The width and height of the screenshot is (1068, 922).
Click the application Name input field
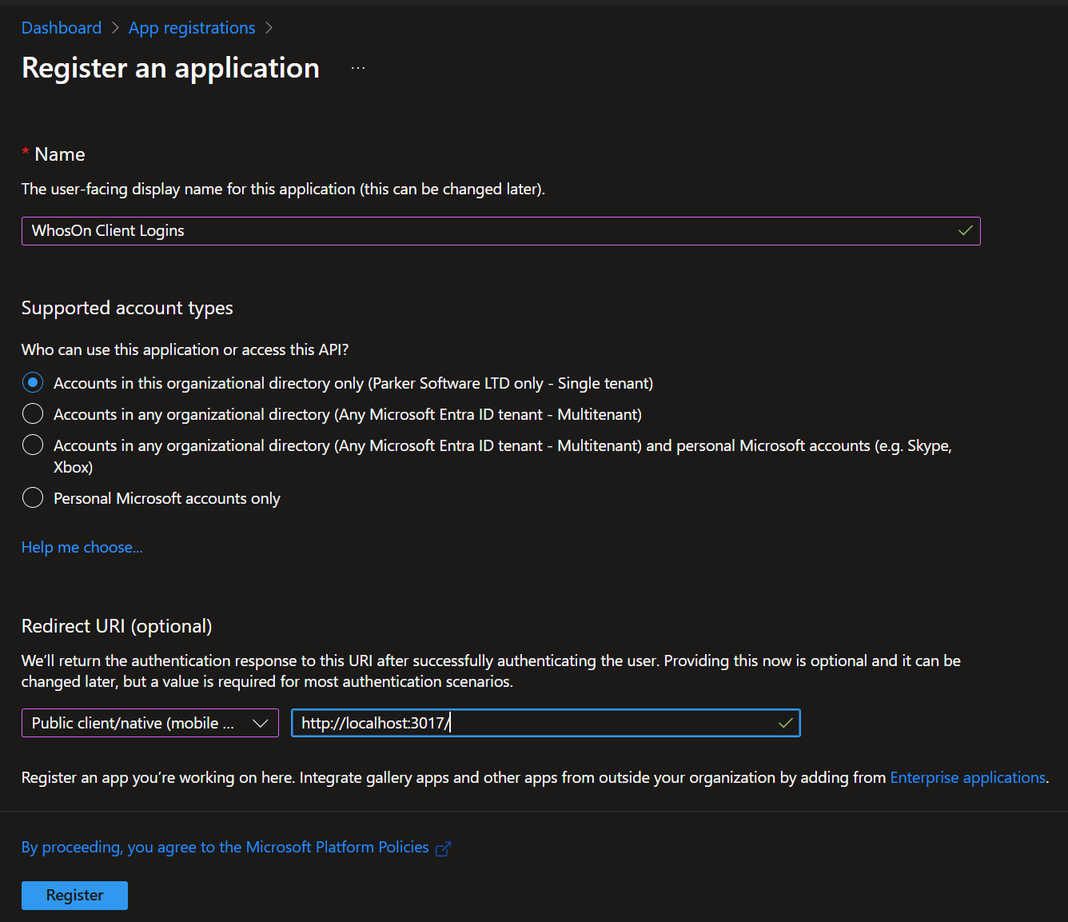(x=500, y=231)
